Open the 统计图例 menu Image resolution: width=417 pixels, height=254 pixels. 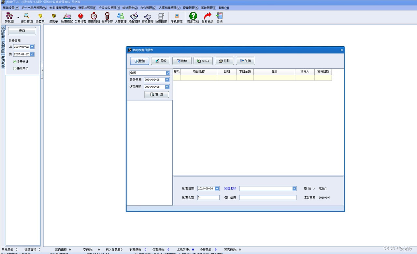(x=130, y=7)
